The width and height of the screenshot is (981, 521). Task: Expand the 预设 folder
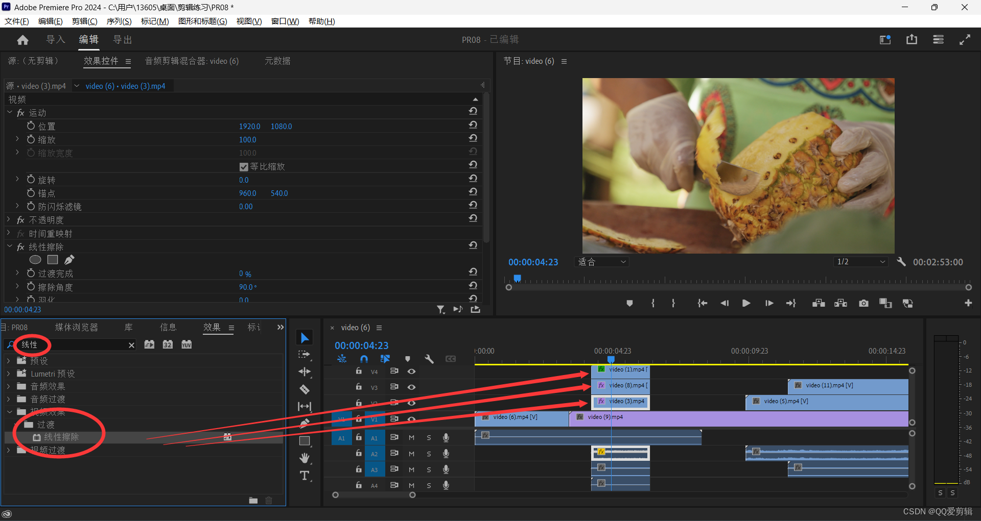[x=8, y=360]
